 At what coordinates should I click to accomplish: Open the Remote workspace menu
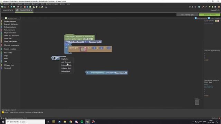pyautogui.click(x=52, y=4)
